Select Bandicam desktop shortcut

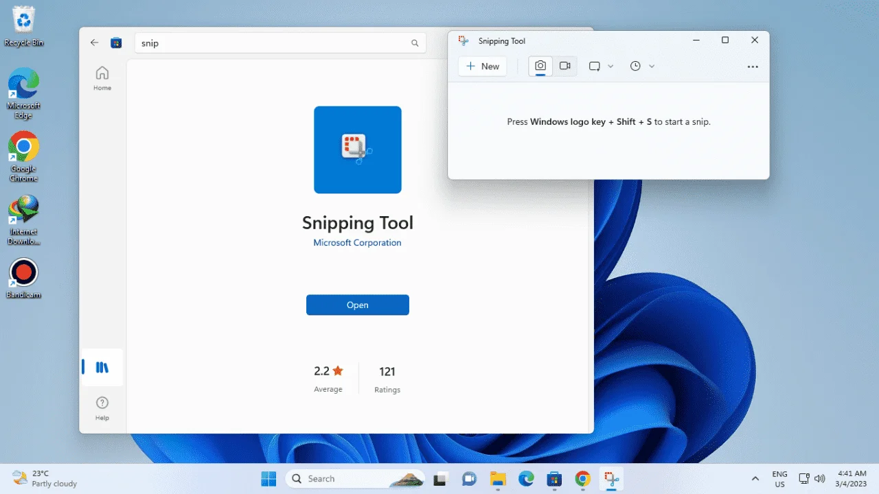click(24, 278)
